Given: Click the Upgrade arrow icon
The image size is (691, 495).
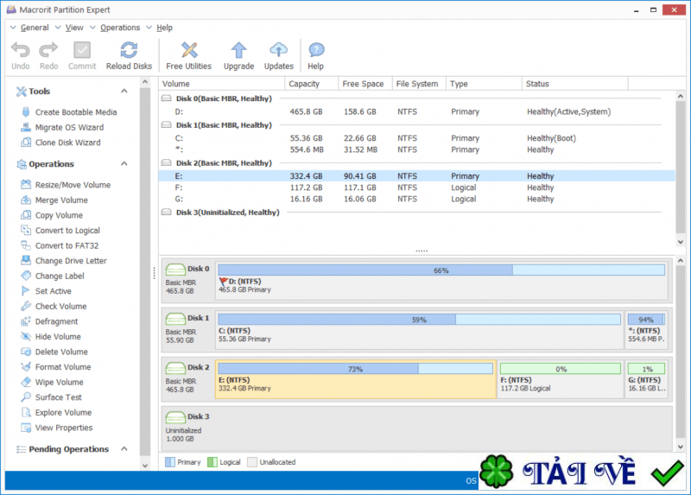Looking at the screenshot, I should (x=238, y=51).
